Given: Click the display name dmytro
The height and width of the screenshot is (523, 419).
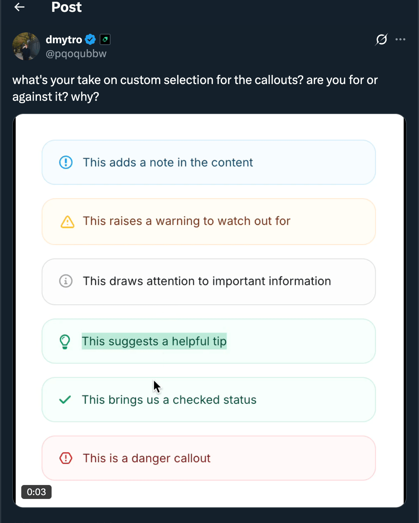Looking at the screenshot, I should coord(64,39).
